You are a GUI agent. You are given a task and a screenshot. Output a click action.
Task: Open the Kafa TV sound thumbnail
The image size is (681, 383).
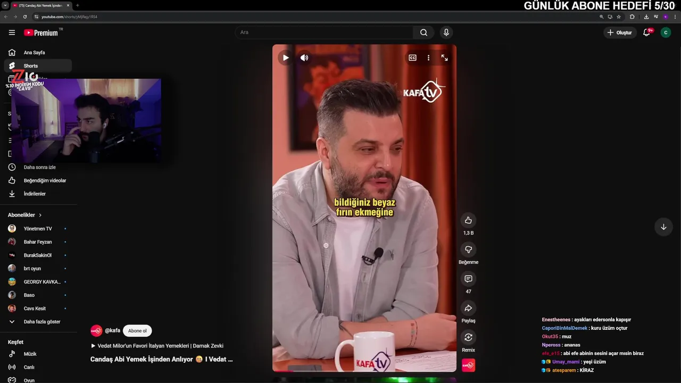click(x=468, y=365)
